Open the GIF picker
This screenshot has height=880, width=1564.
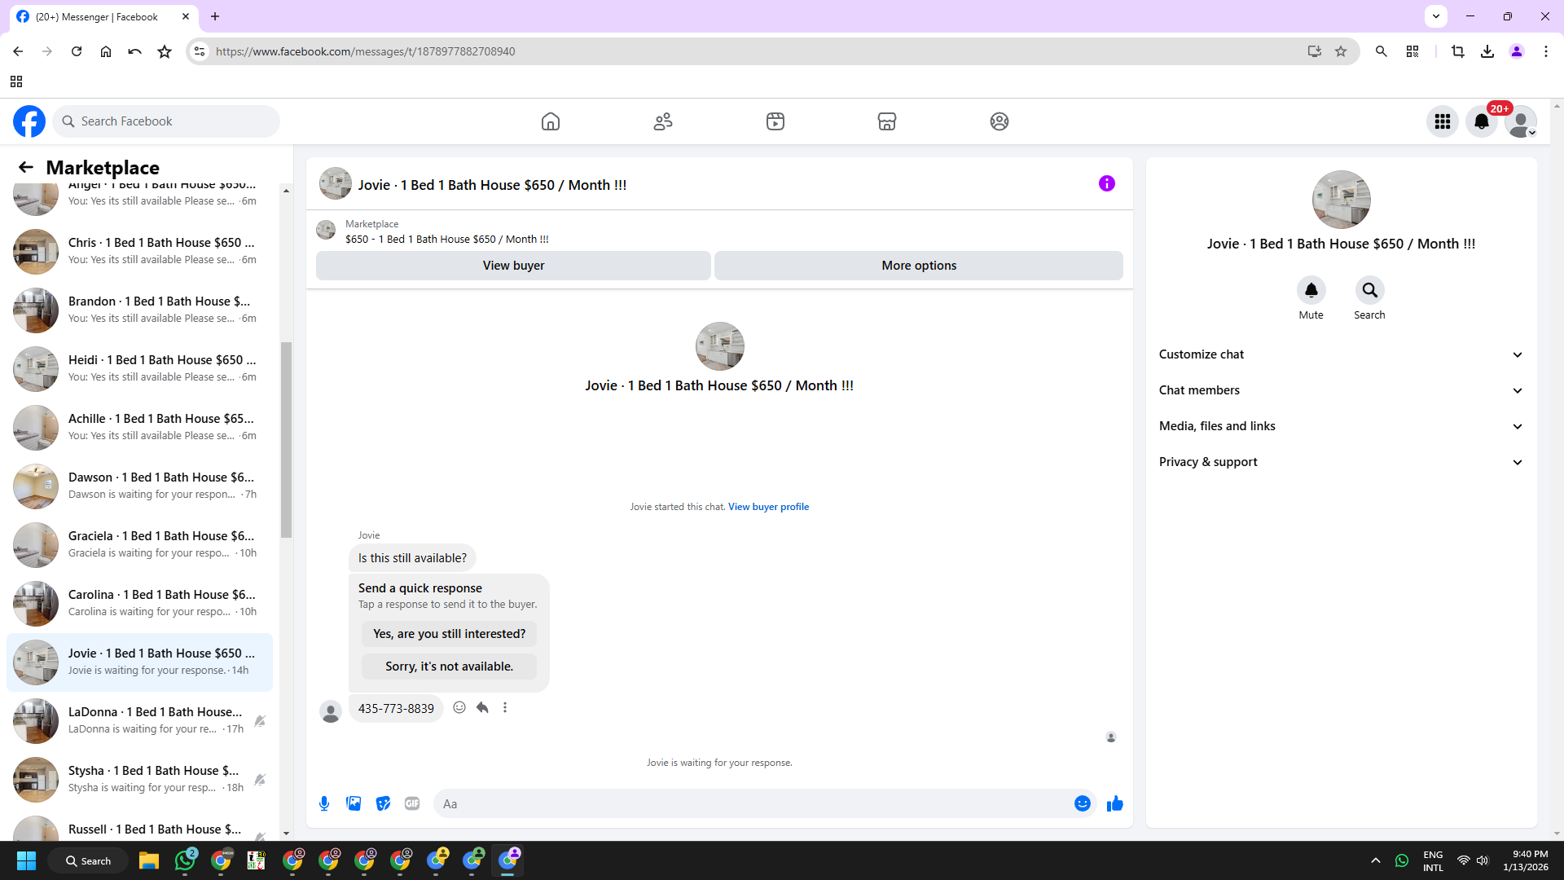coord(412,803)
